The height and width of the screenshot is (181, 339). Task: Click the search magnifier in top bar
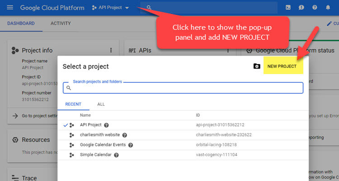[149, 8]
